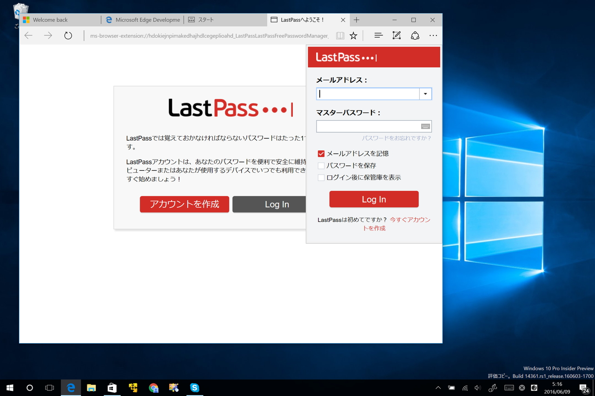595x396 pixels.
Task: Open reading view book icon
Action: [x=340, y=35]
